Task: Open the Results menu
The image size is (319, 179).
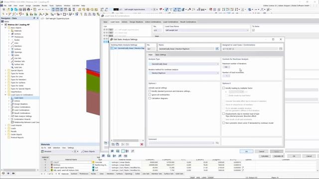Action: click(x=44, y=5)
